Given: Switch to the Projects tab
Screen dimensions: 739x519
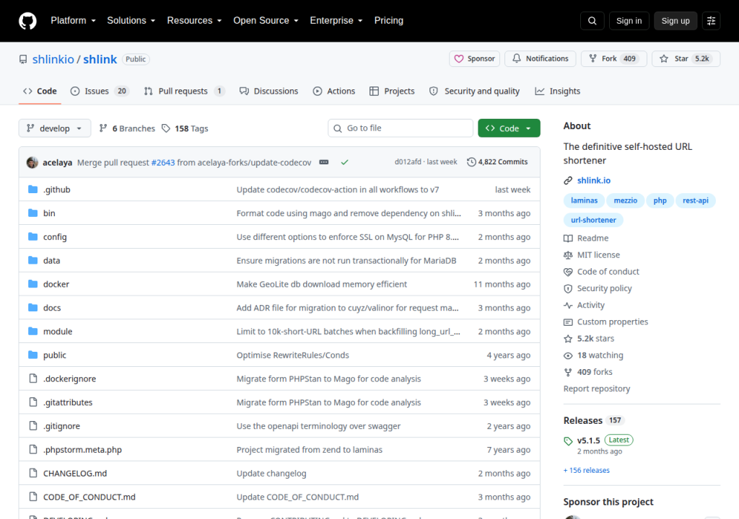Looking at the screenshot, I should 392,92.
